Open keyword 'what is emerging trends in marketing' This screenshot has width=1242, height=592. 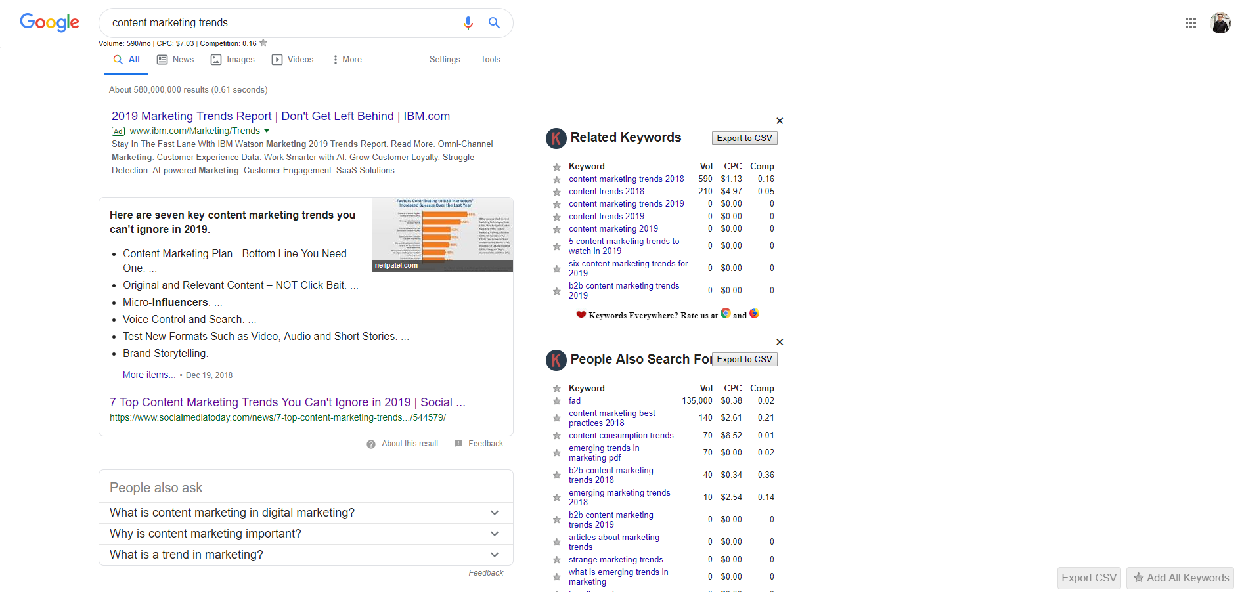[x=619, y=577]
